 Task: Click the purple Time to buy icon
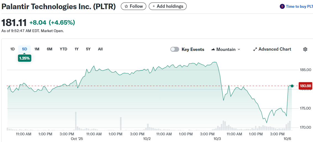click(x=282, y=6)
